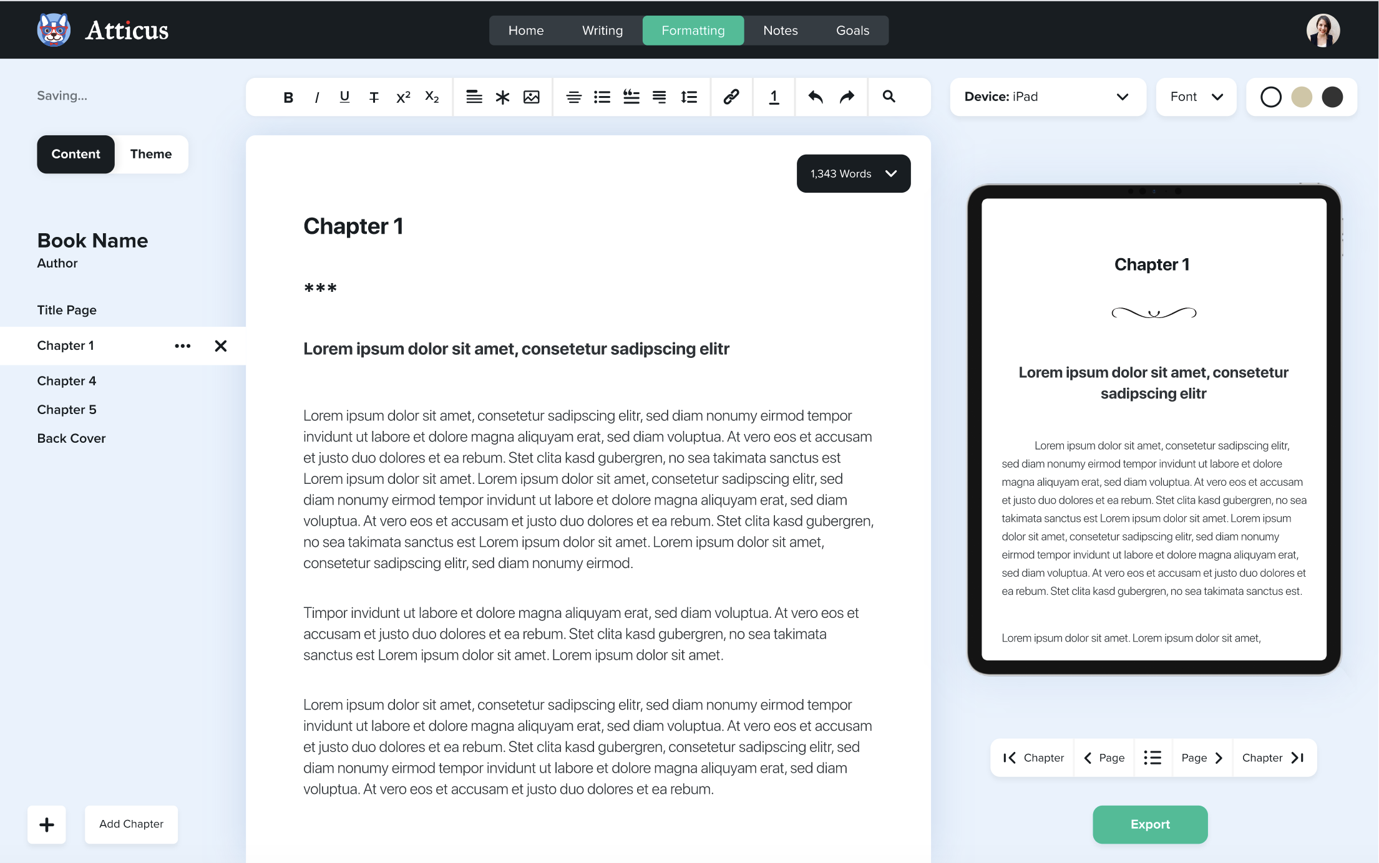The height and width of the screenshot is (863, 1379).
Task: Toggle strikethrough text formatting
Action: (373, 97)
